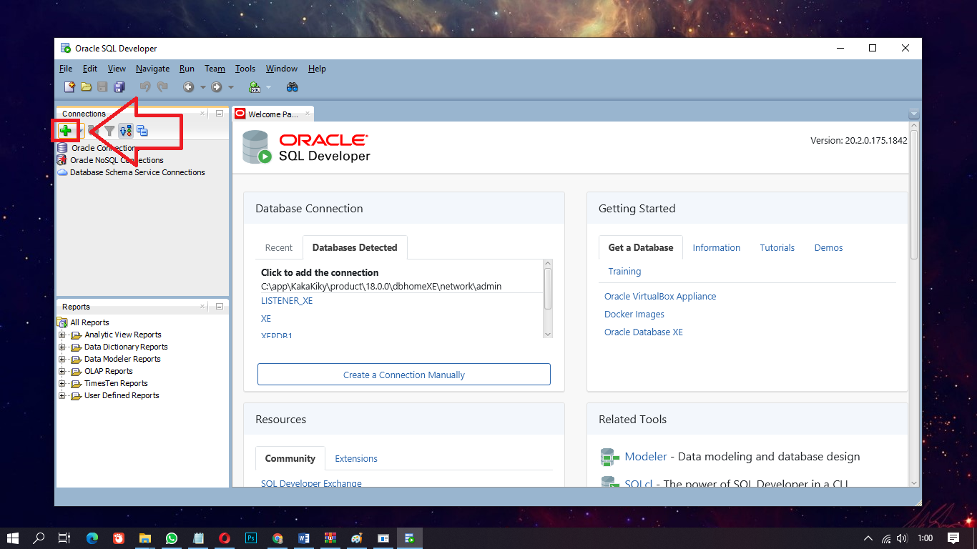This screenshot has height=549, width=977.
Task: Click the New file toolbar icon
Action: point(69,87)
